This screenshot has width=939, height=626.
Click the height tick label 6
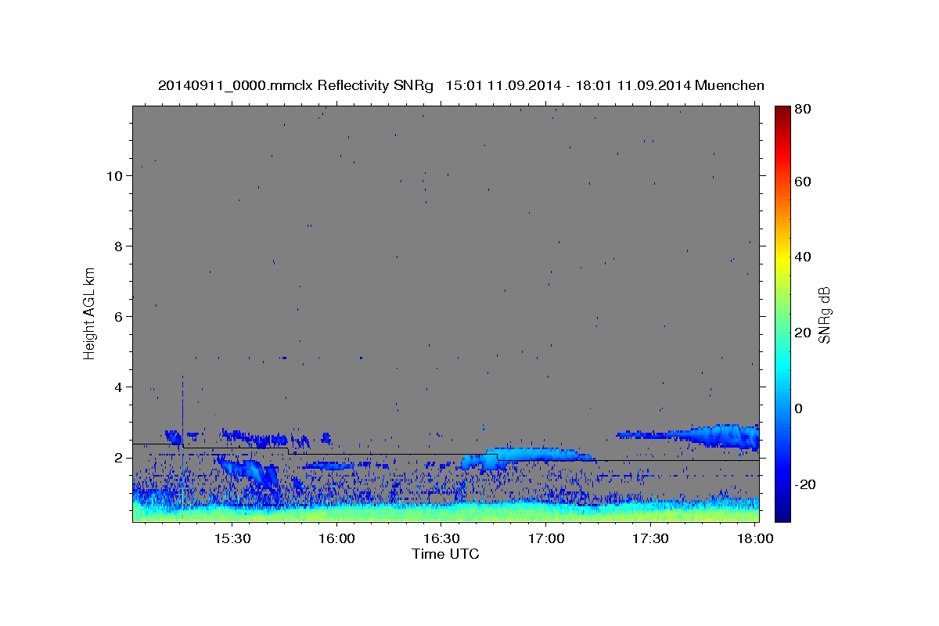(x=119, y=317)
